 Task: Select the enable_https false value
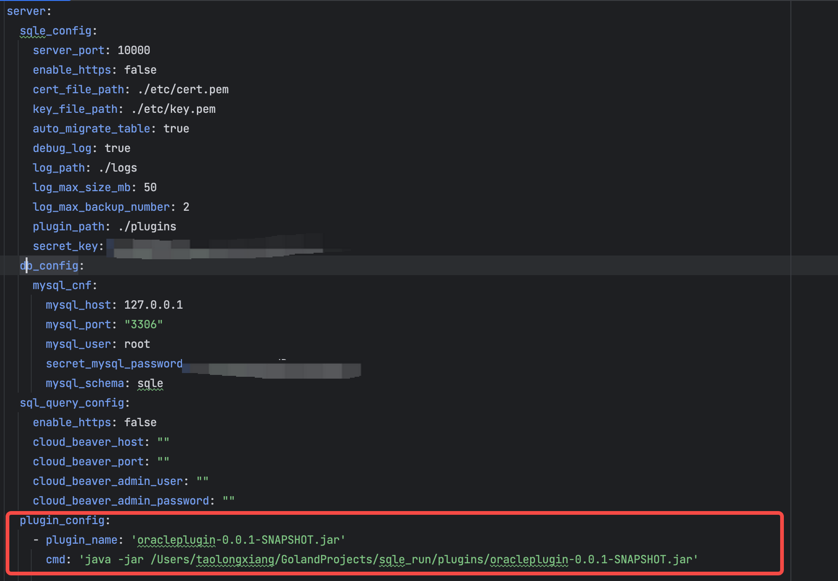click(x=140, y=69)
